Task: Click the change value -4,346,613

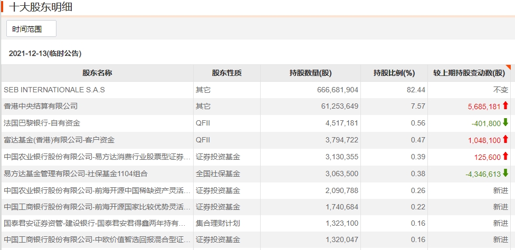Action: (x=483, y=174)
